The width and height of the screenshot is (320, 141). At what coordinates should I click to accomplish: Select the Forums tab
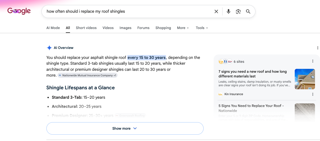143,28
